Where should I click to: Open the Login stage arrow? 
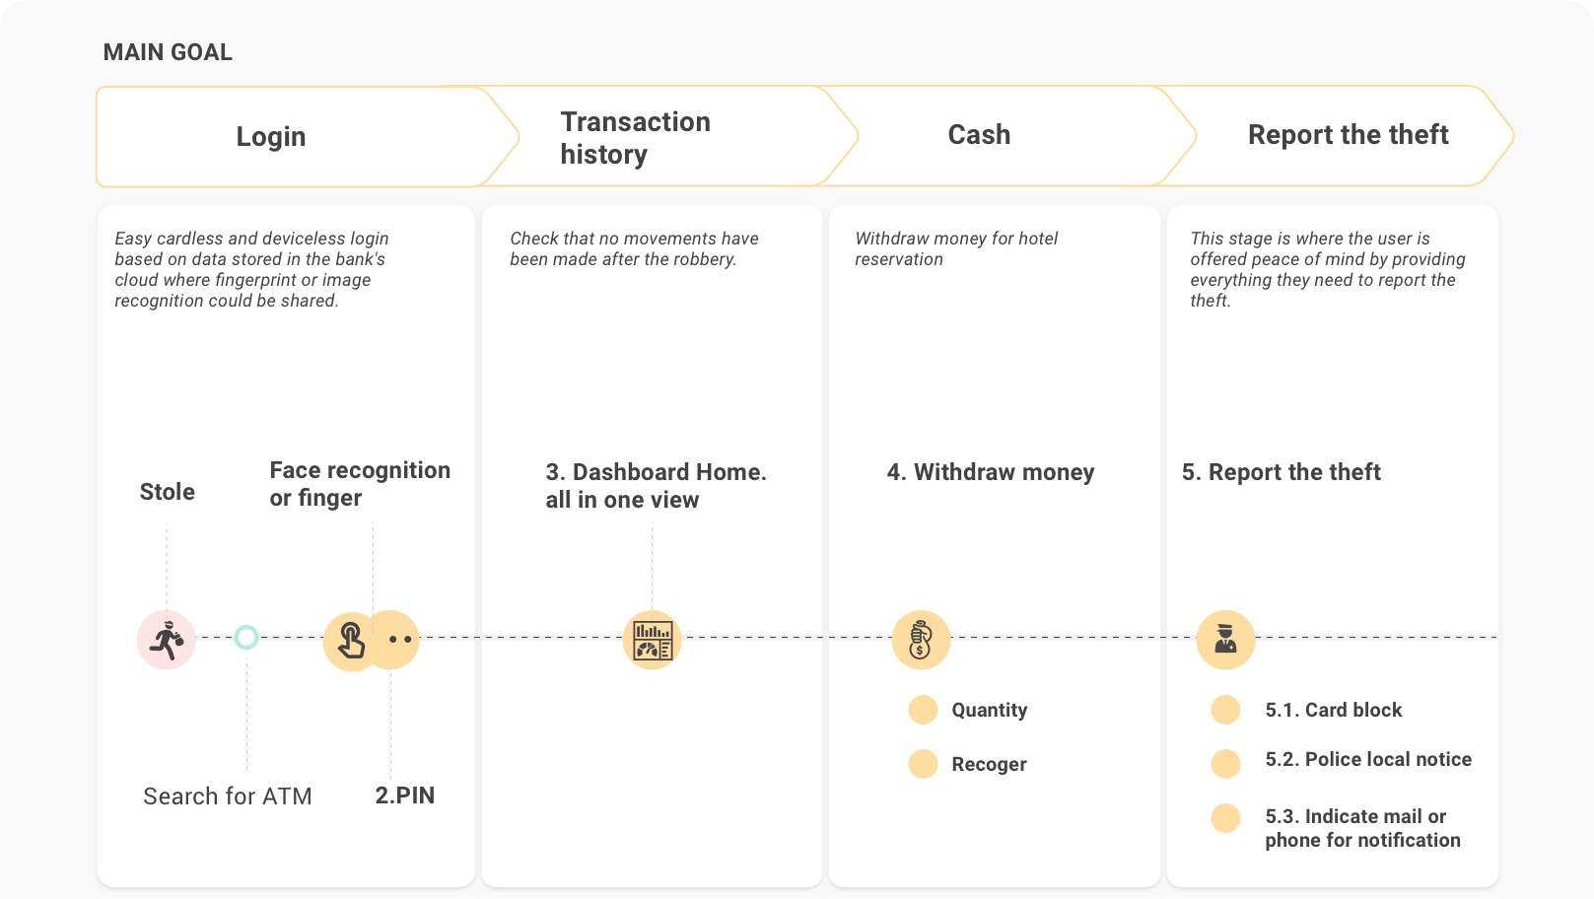click(x=308, y=136)
